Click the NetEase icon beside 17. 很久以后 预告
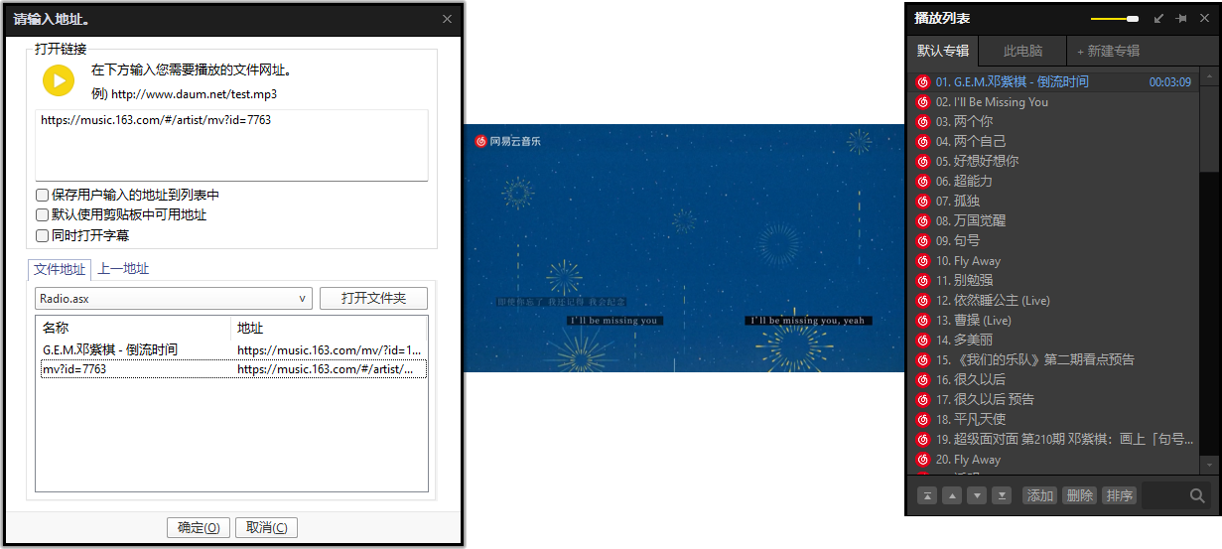This screenshot has height=549, width=1222. pos(922,400)
